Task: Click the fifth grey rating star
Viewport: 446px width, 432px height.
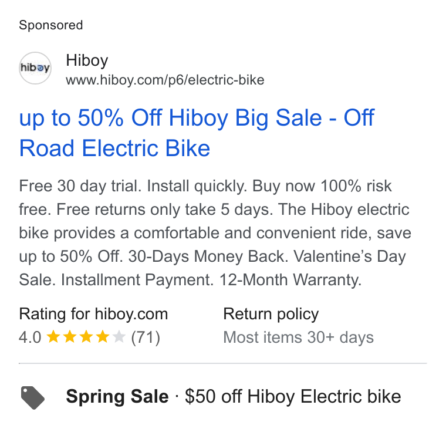Action: click(x=119, y=337)
